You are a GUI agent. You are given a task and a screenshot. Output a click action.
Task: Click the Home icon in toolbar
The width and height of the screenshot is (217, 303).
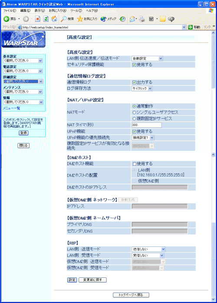point(54,19)
